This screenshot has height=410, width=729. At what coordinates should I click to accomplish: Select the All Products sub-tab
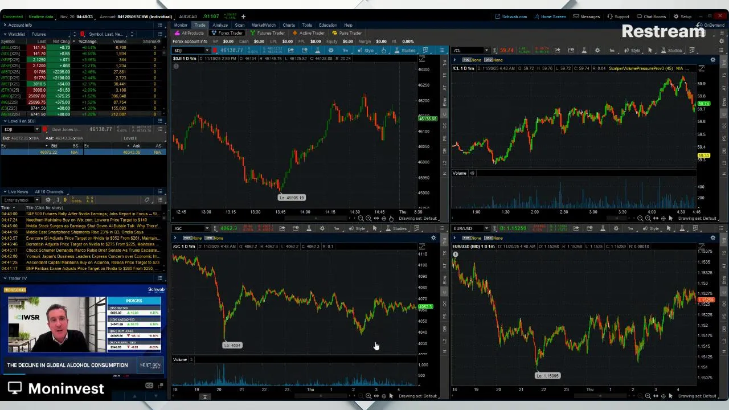click(x=190, y=33)
